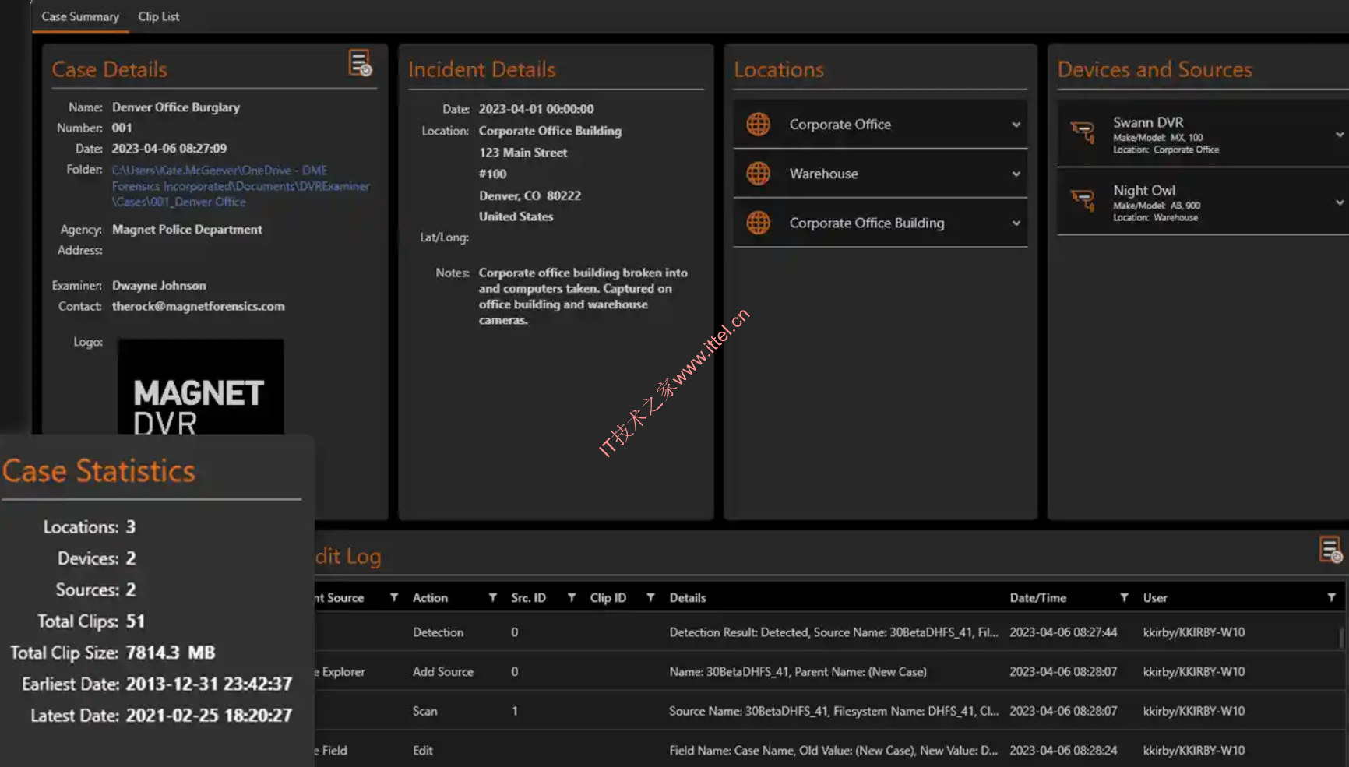Expand the Swann DVR device entry
The width and height of the screenshot is (1349, 767).
tap(1339, 135)
